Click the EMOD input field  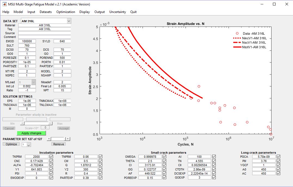pyautogui.click(x=27, y=41)
